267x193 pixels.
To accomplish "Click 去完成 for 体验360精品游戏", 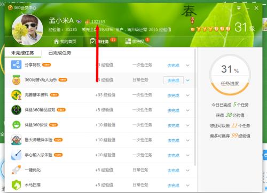I will [x=173, y=110].
